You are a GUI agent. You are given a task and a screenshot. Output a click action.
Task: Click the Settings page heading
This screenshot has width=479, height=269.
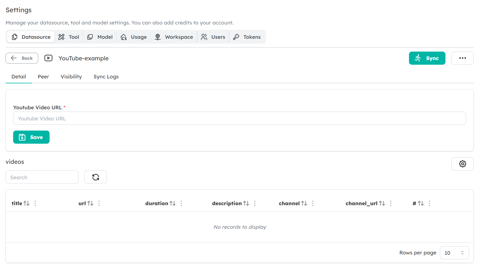[x=19, y=10]
